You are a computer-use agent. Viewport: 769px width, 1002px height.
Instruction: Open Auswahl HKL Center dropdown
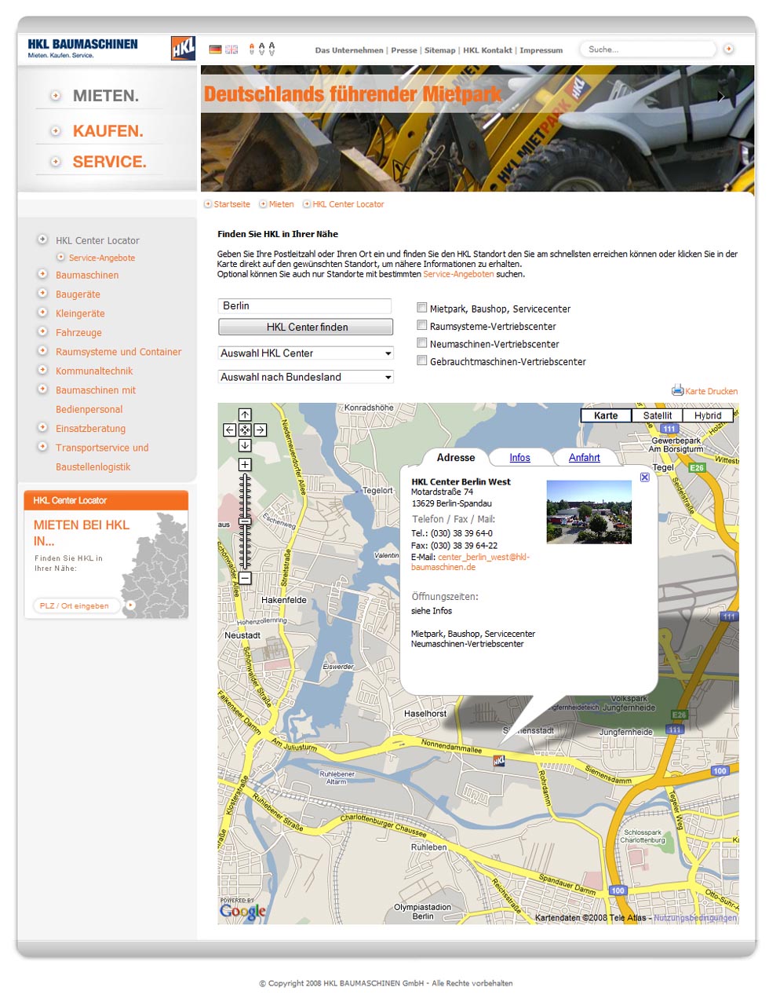click(305, 353)
